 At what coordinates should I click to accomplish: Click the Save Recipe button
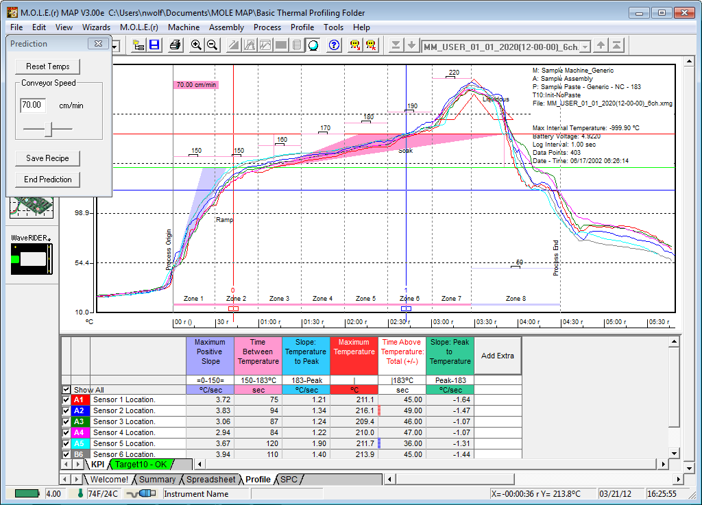[48, 158]
